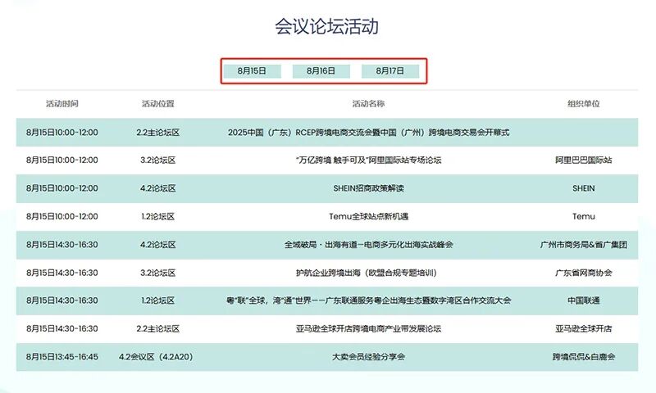Click the 活动时间 column header
Screen dimensions: 656x393
(62, 104)
